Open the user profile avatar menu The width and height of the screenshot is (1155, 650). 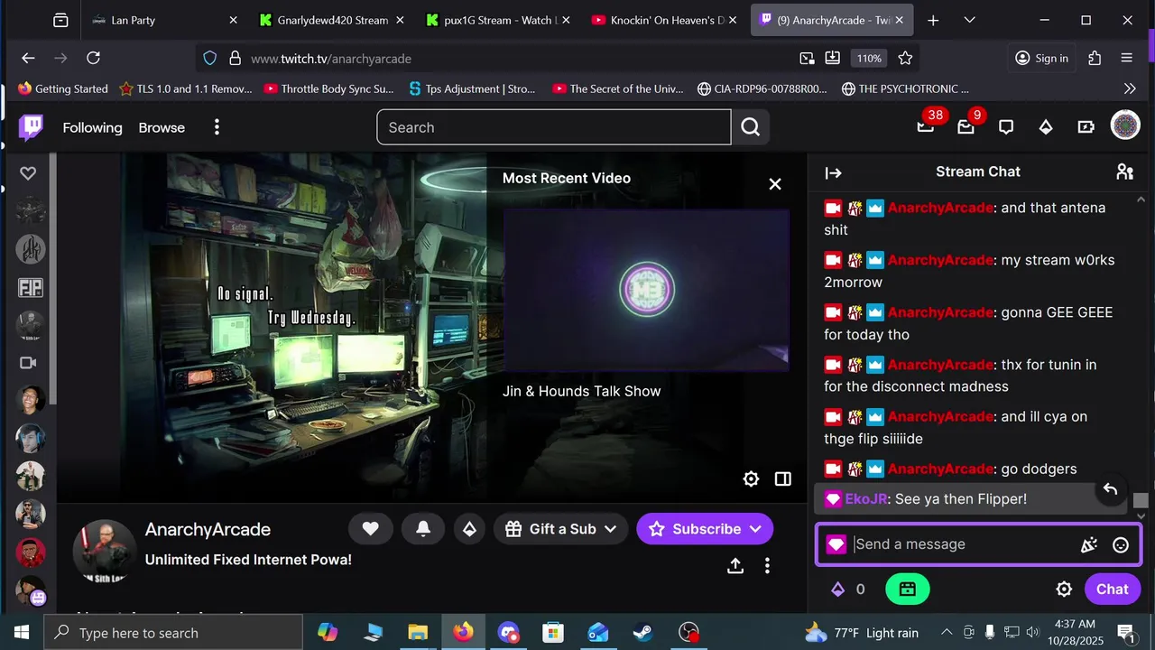click(x=1125, y=125)
